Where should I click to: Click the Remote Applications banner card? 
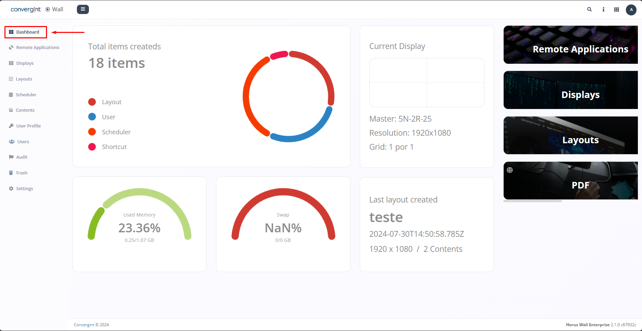[570, 45]
